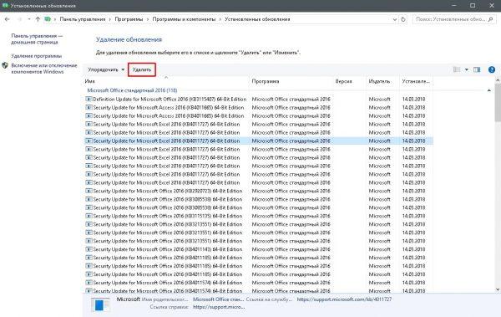Sort by the Установлено column header
Viewport: 501px width, 317px height.
416,81
